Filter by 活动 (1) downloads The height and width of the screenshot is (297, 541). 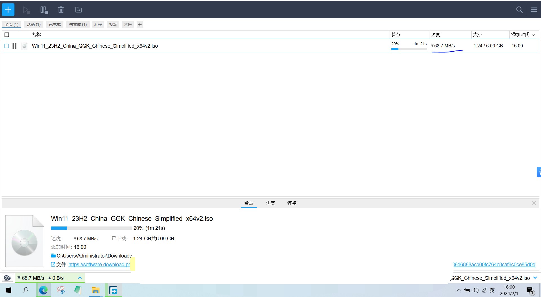(x=34, y=25)
